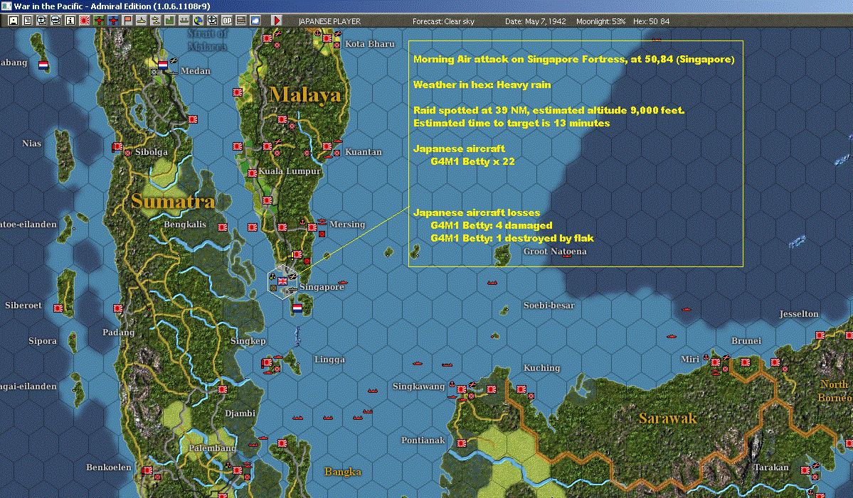Click 'Weather in hex: Heavy rain' line
Image resolution: width=853 pixels, height=498 pixels.
coord(482,85)
